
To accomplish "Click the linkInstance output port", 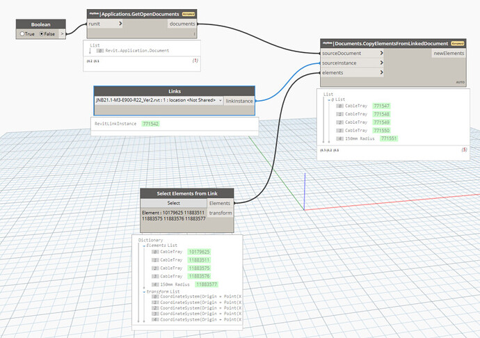I will point(239,101).
